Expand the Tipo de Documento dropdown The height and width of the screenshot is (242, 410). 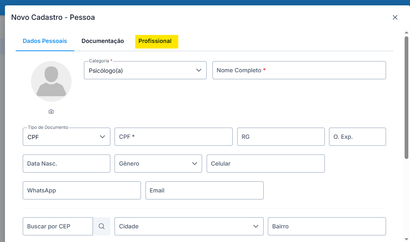pos(67,137)
